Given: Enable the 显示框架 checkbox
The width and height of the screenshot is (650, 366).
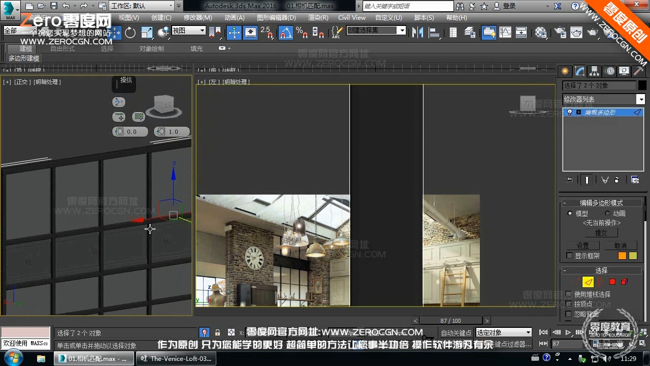Looking at the screenshot, I should [x=569, y=256].
